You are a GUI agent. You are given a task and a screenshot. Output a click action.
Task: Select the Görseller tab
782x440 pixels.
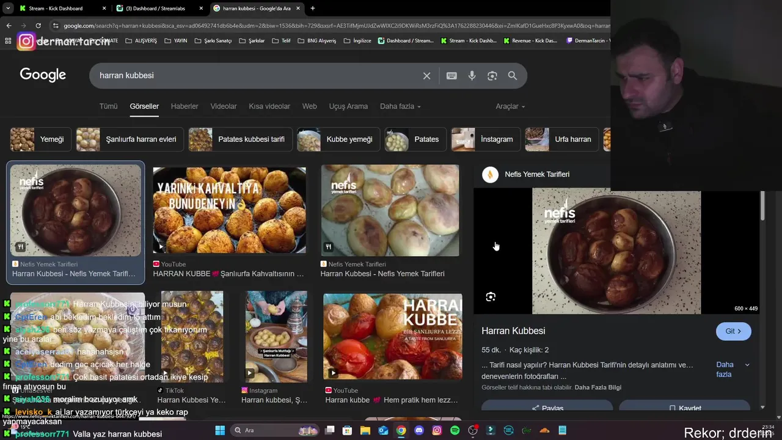coord(144,106)
